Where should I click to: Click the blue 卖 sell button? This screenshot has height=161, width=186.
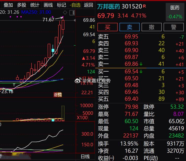click(129, 27)
